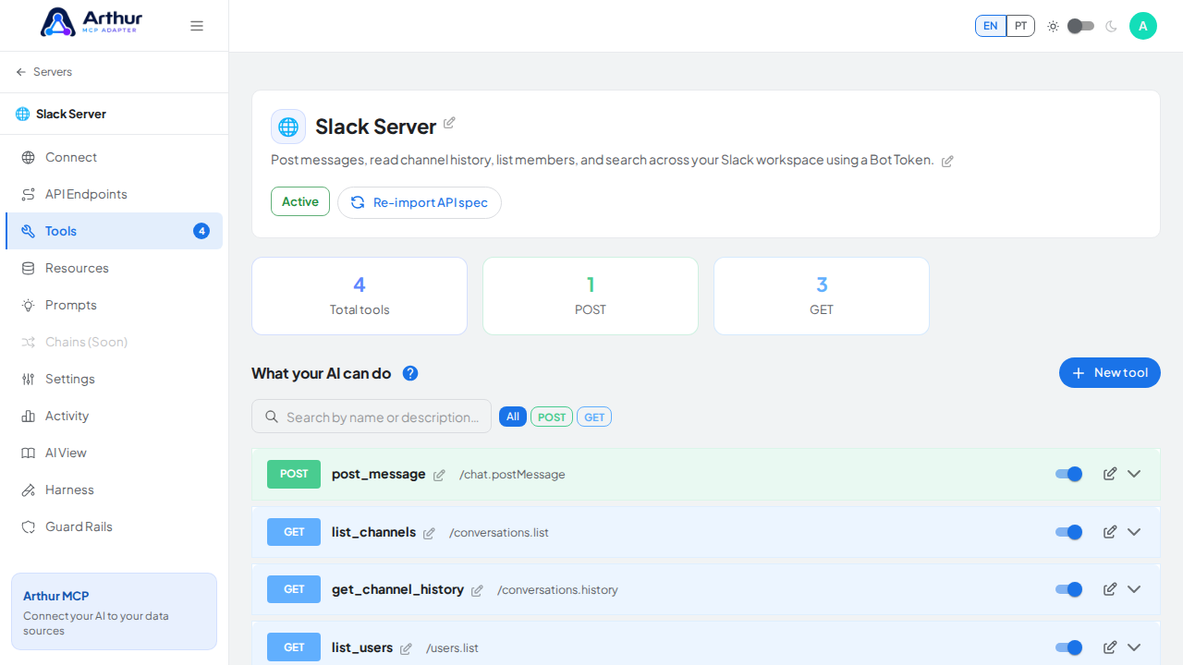This screenshot has height=665, width=1183.
Task: Click the Active status badge
Action: tap(300, 201)
